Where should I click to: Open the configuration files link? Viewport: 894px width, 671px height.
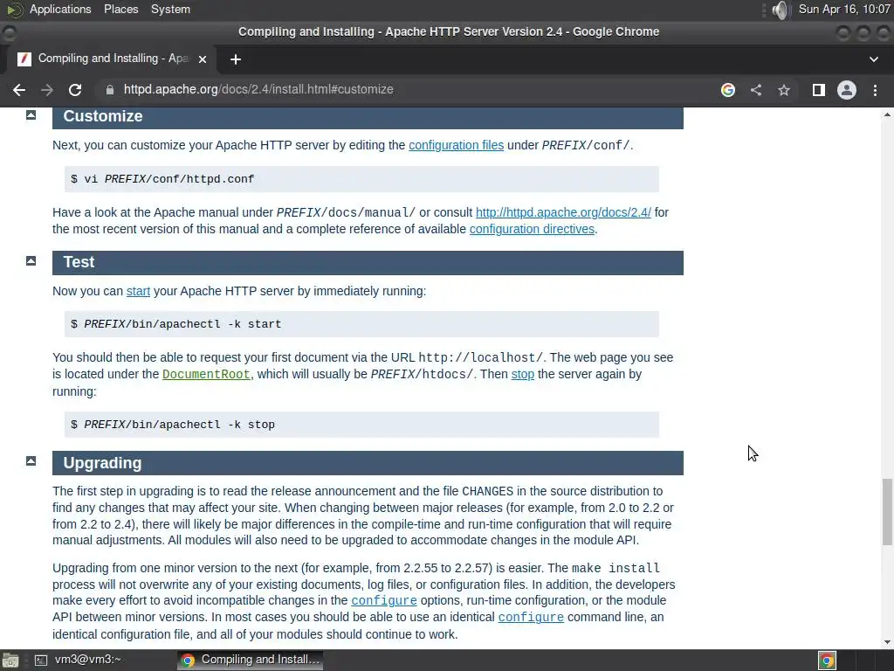[x=456, y=145]
